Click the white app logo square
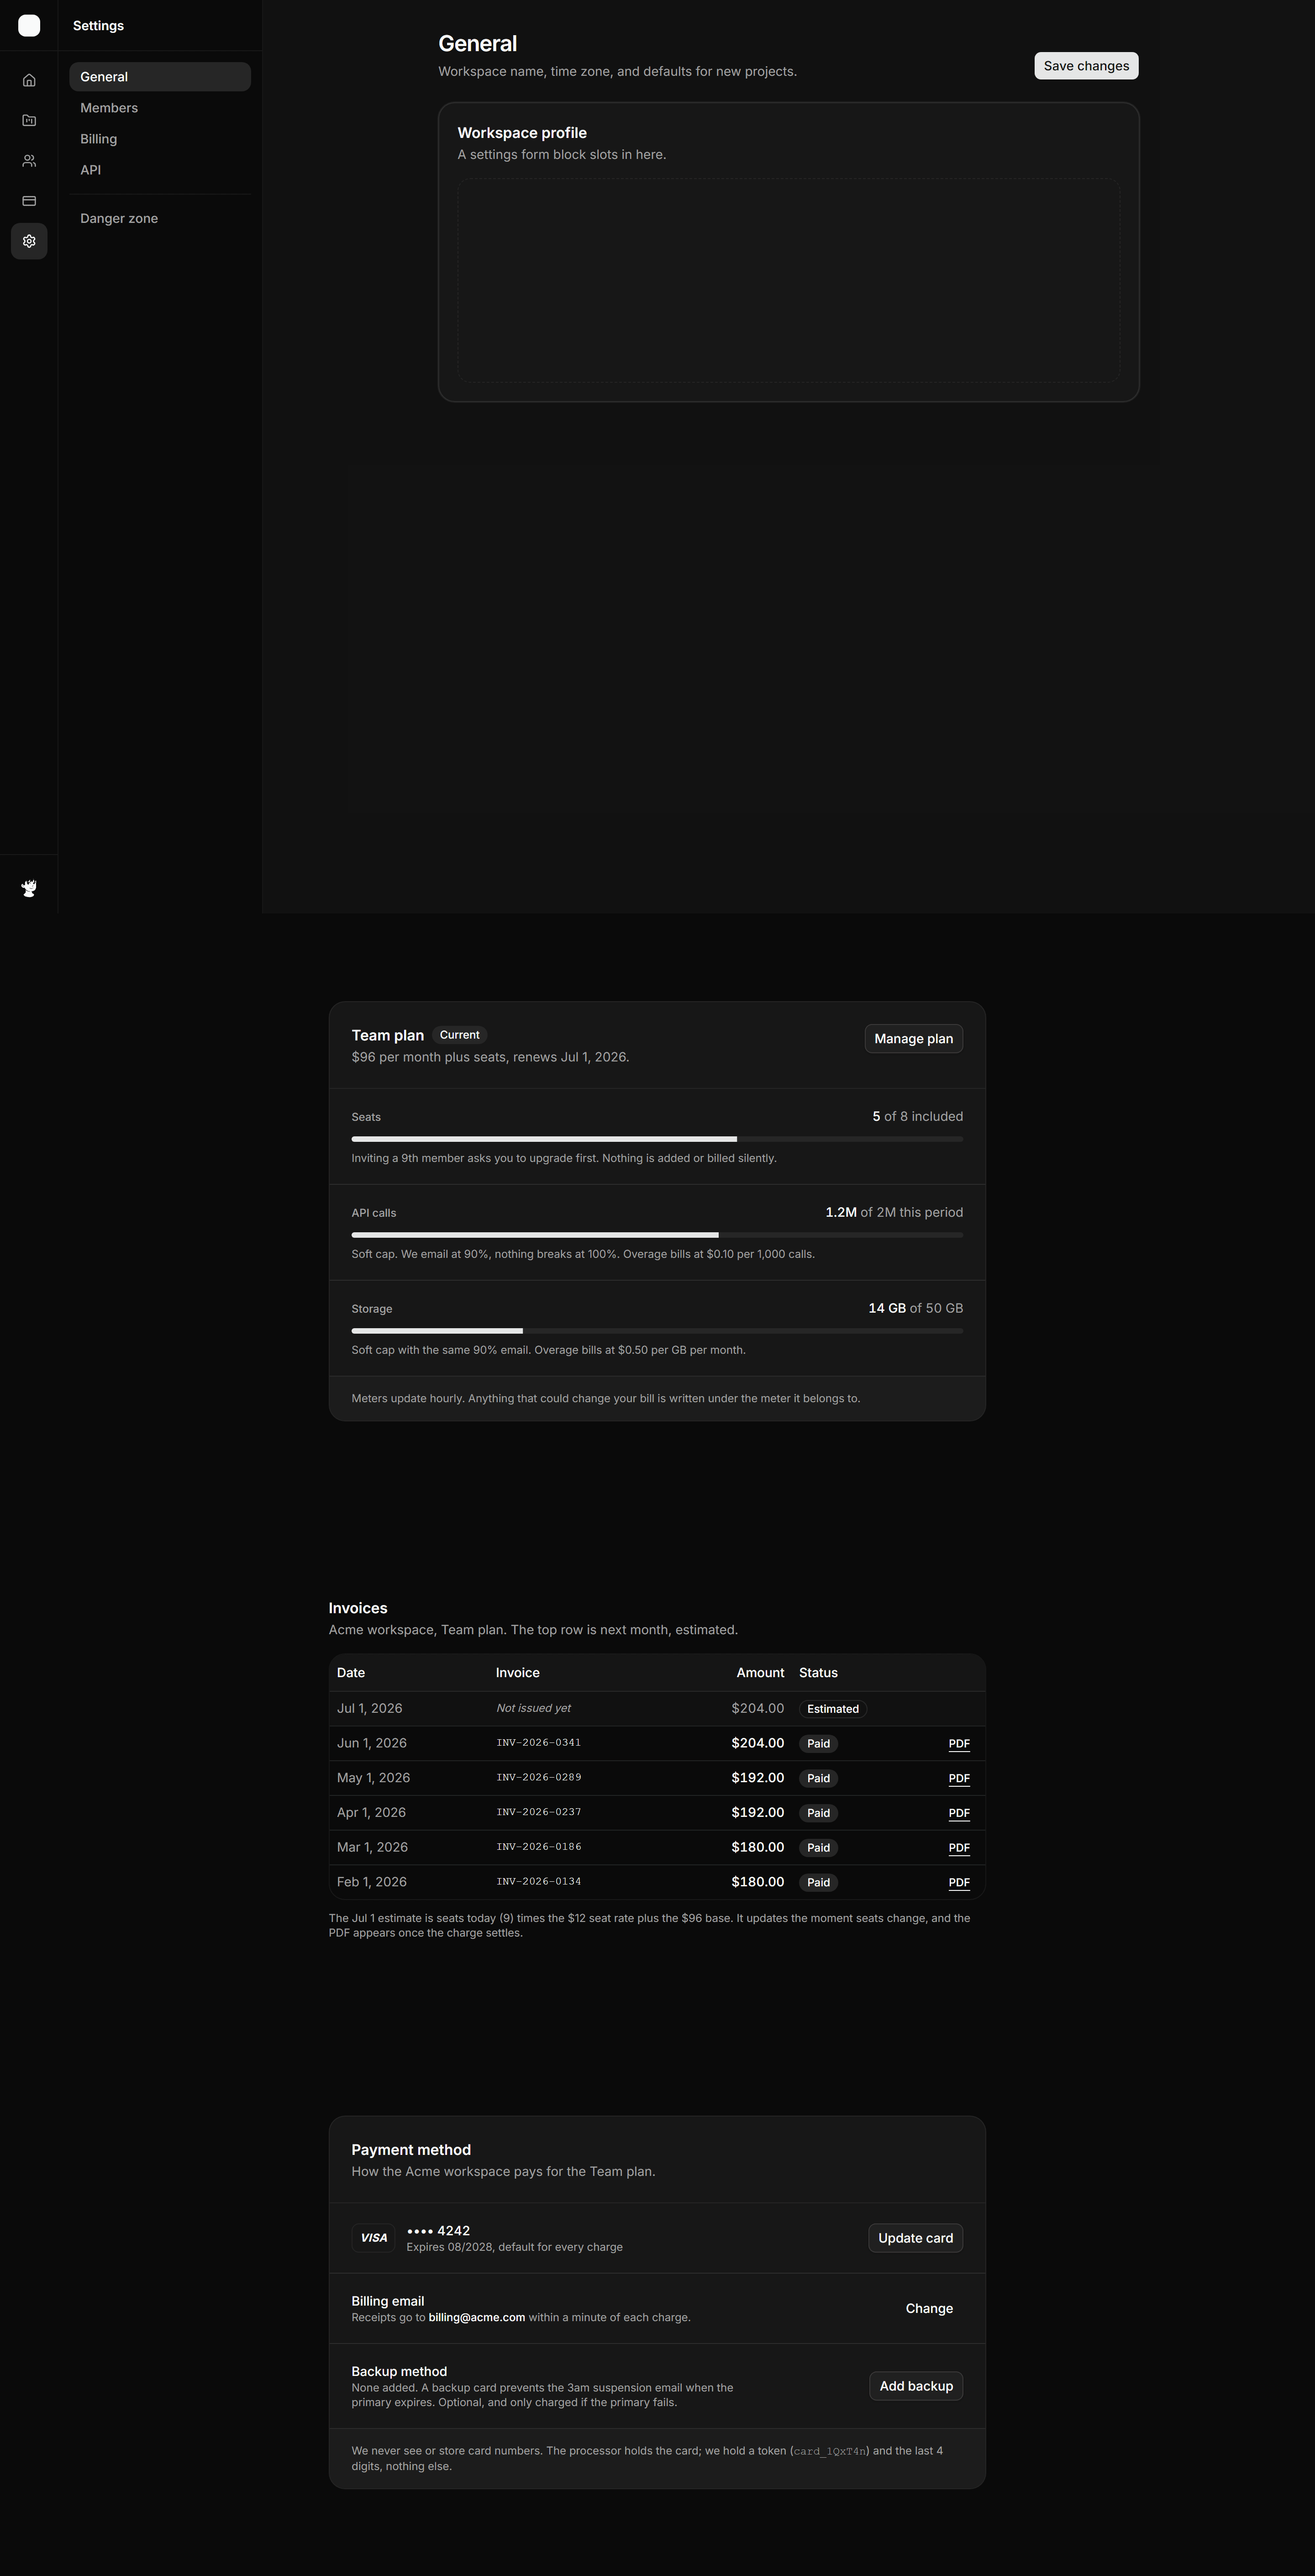 tap(29, 26)
